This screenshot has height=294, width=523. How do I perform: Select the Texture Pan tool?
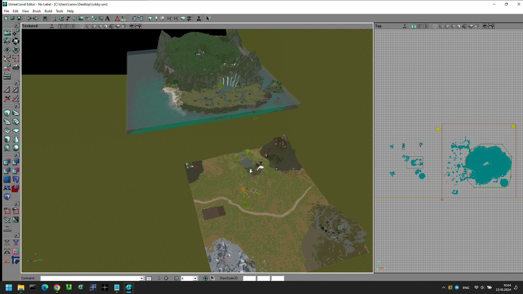[x=7, y=50]
